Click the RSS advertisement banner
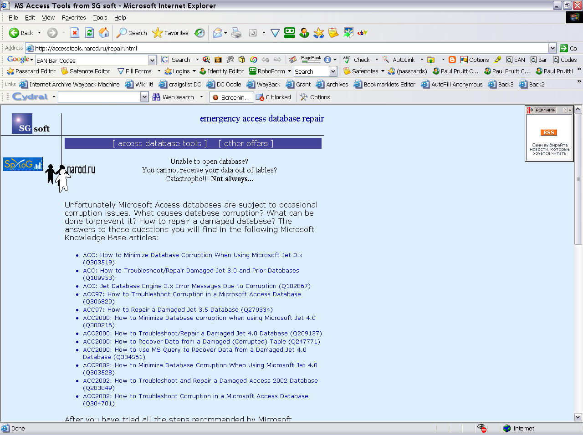This screenshot has width=583, height=435. tap(549, 133)
